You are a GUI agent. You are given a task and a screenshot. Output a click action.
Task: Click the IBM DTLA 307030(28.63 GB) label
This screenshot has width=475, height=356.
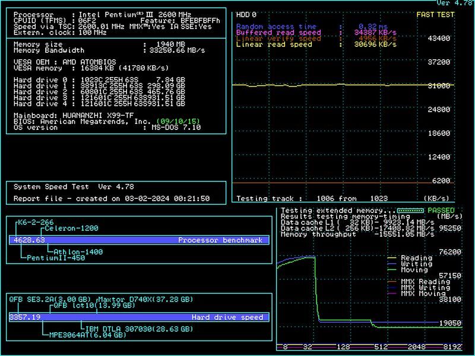click(140, 329)
